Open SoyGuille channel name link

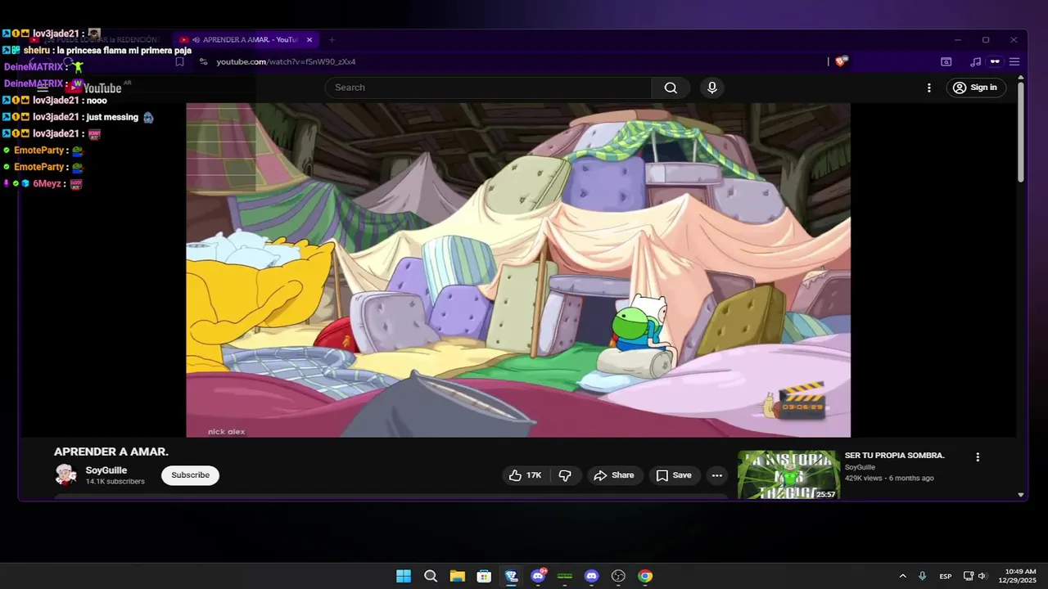click(106, 470)
